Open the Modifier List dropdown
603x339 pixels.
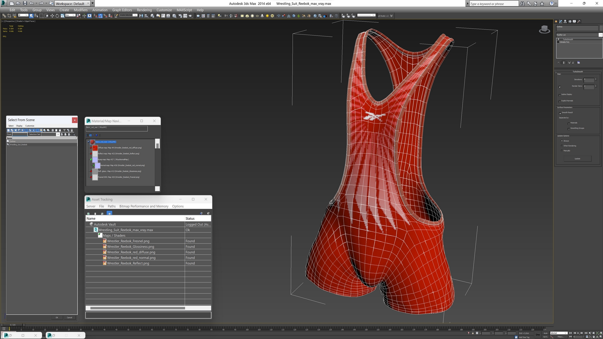[x=600, y=35]
